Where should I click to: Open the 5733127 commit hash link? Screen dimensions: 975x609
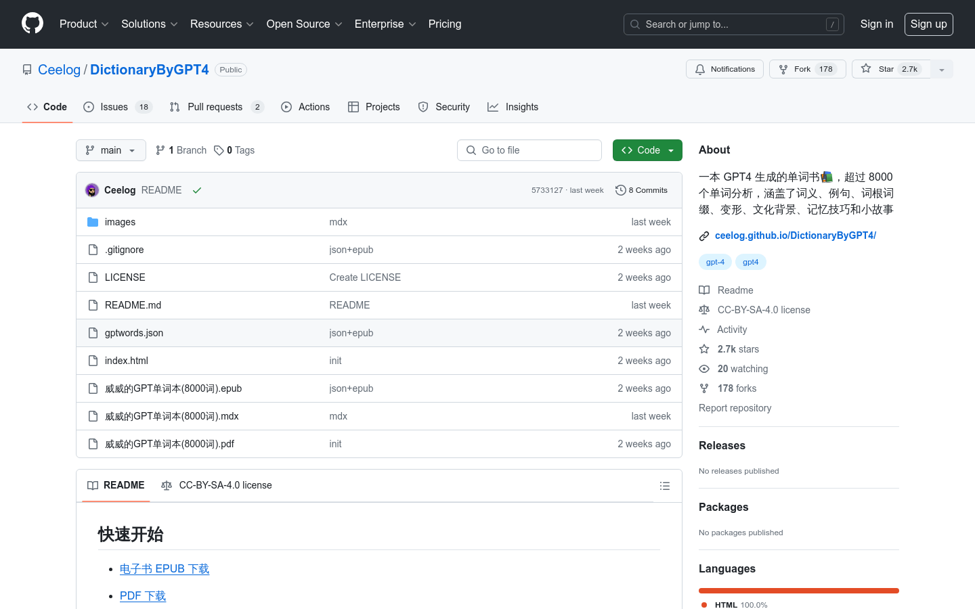point(547,190)
